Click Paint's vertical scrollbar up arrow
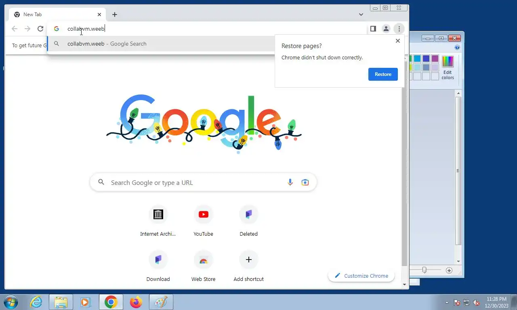Screen dimensions: 517x310 click(x=458, y=94)
